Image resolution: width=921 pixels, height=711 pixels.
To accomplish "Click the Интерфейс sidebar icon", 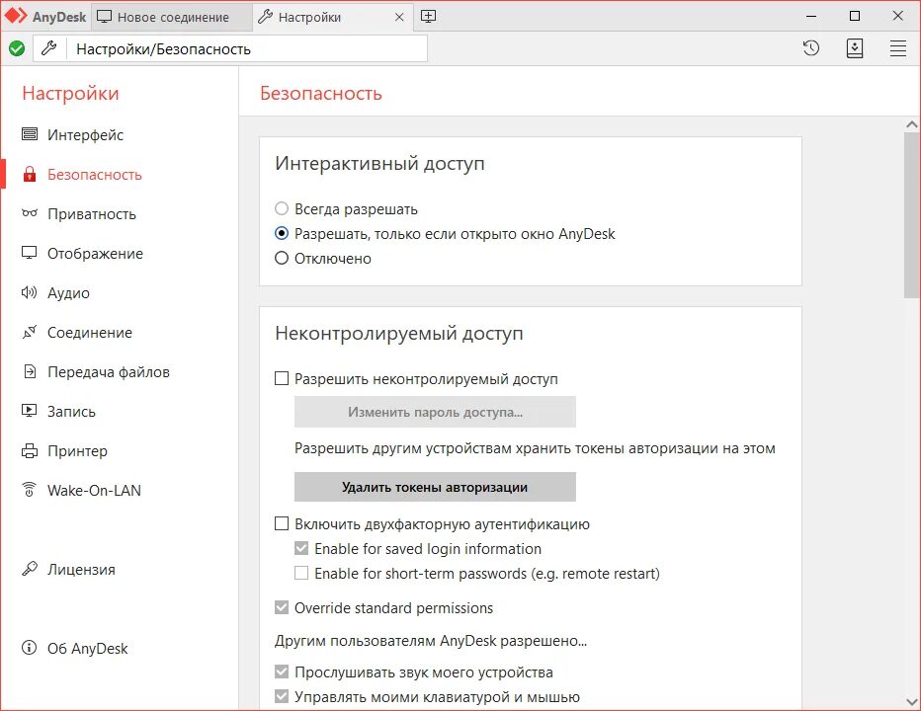I will [x=30, y=134].
